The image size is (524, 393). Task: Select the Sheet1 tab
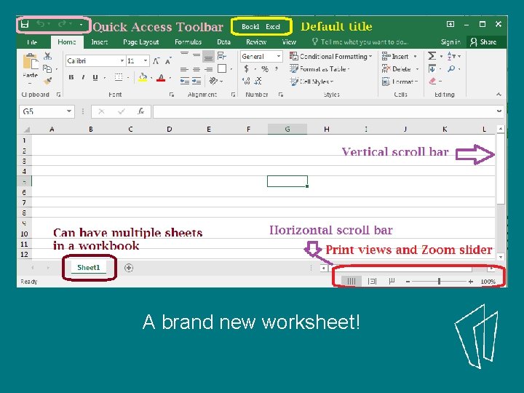[x=89, y=267]
